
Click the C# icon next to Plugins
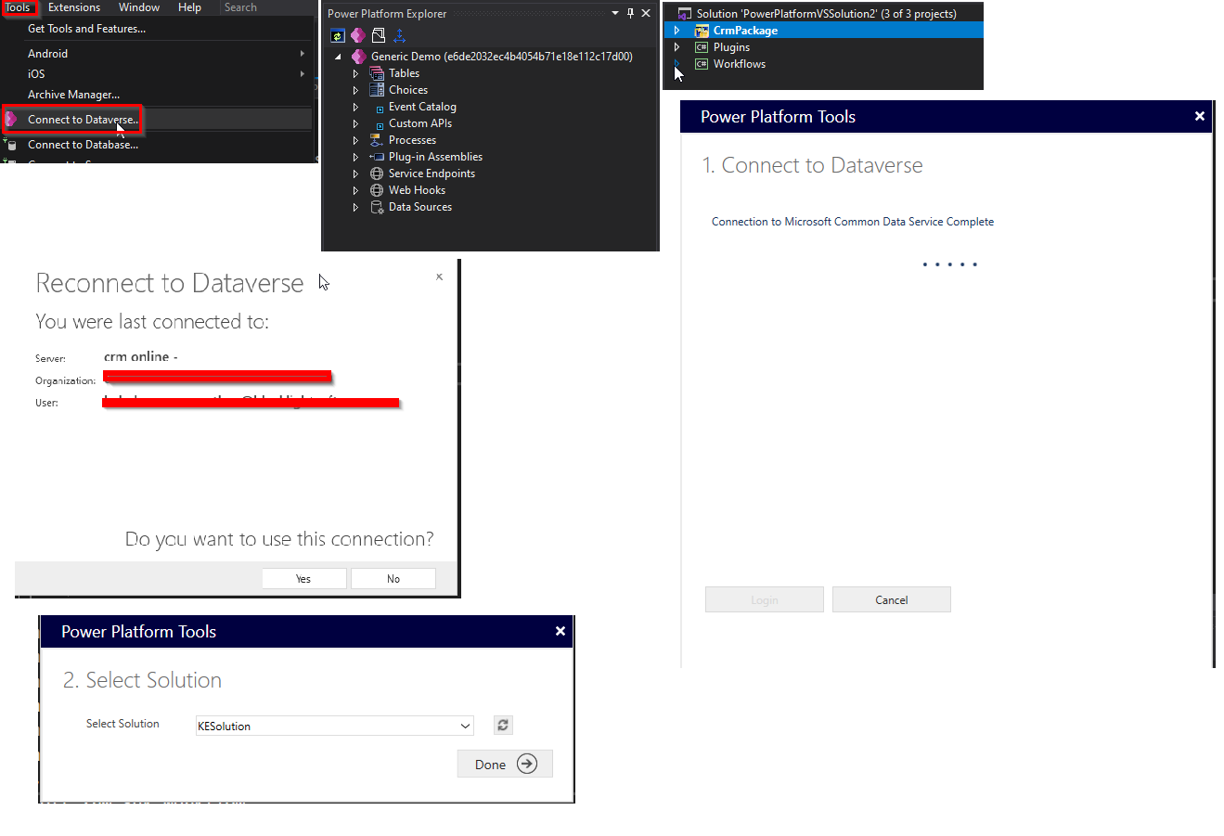point(702,47)
